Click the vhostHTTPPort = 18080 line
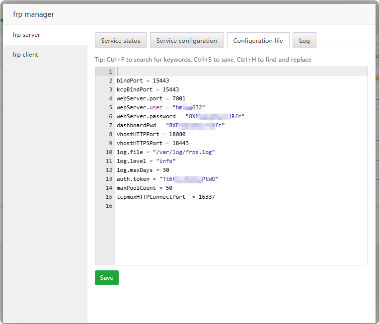 (x=151, y=134)
